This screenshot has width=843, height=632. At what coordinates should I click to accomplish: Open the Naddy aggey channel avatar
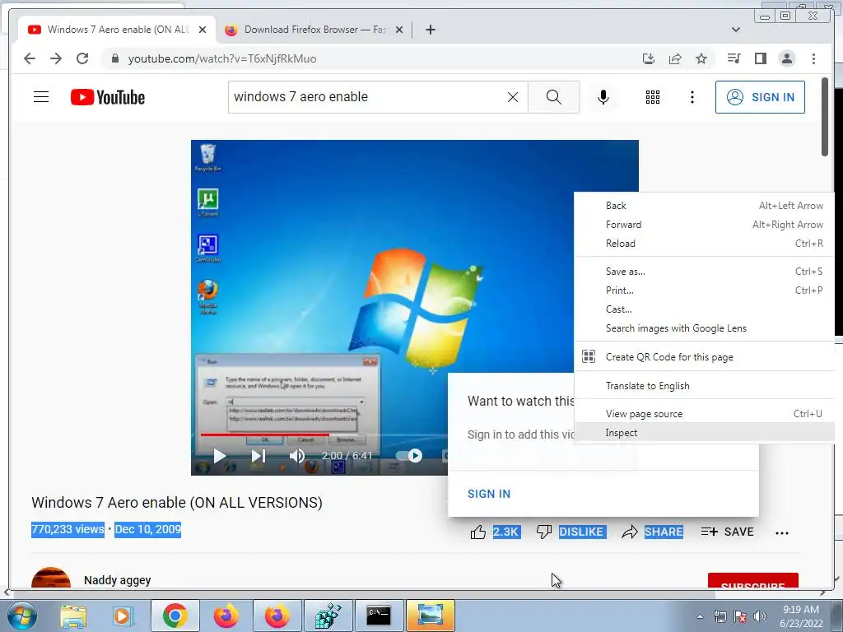[x=51, y=578]
